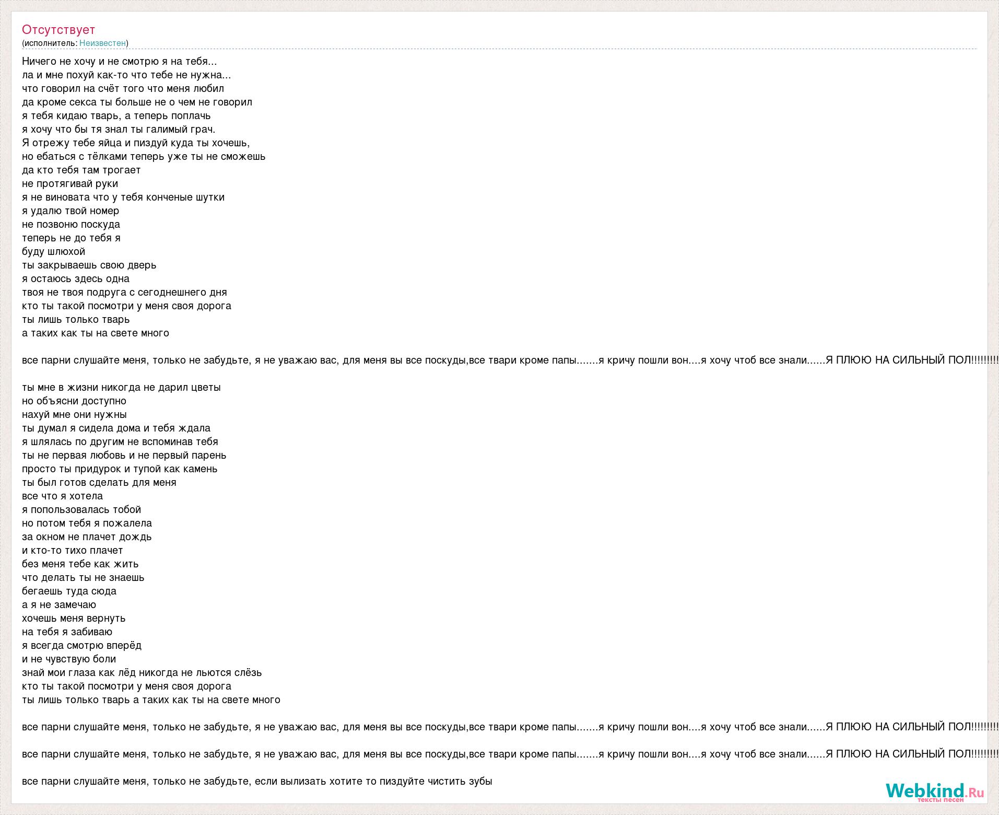Select the line "а я не замечаю"

(x=59, y=605)
